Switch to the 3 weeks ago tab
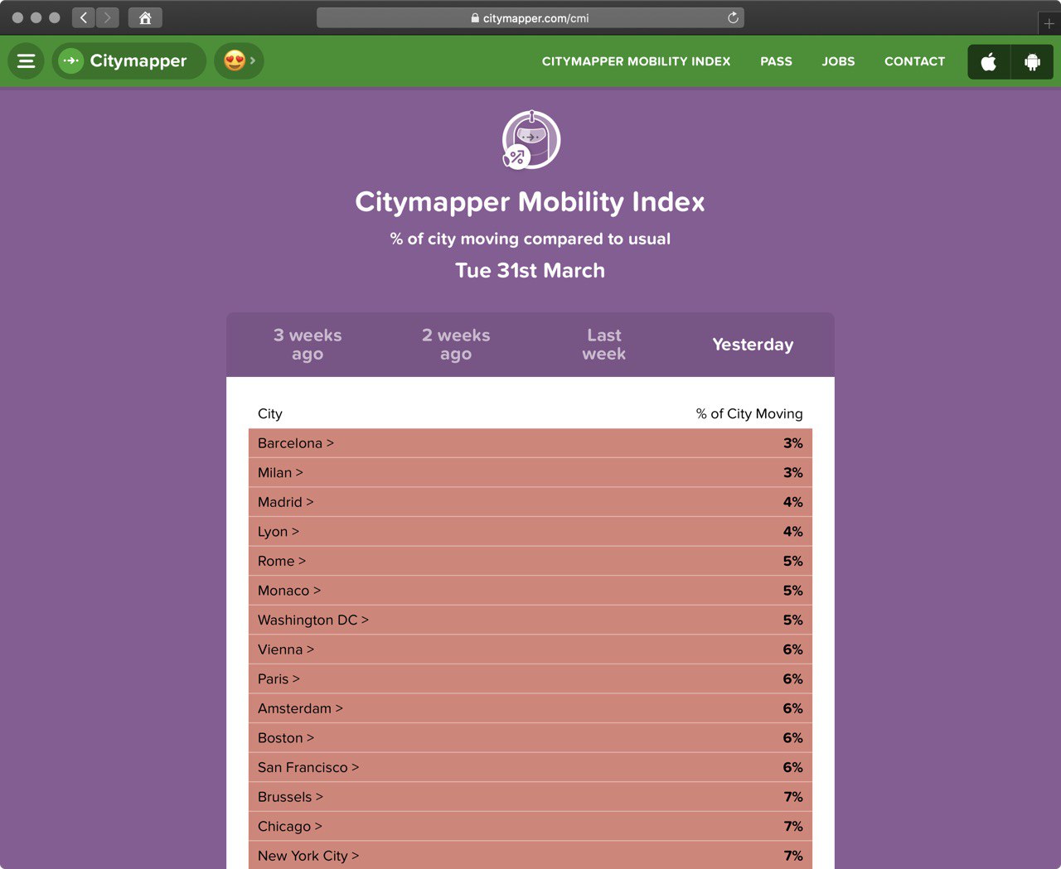Image resolution: width=1061 pixels, height=869 pixels. click(308, 345)
